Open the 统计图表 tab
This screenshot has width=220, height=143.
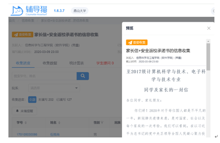point(77,63)
